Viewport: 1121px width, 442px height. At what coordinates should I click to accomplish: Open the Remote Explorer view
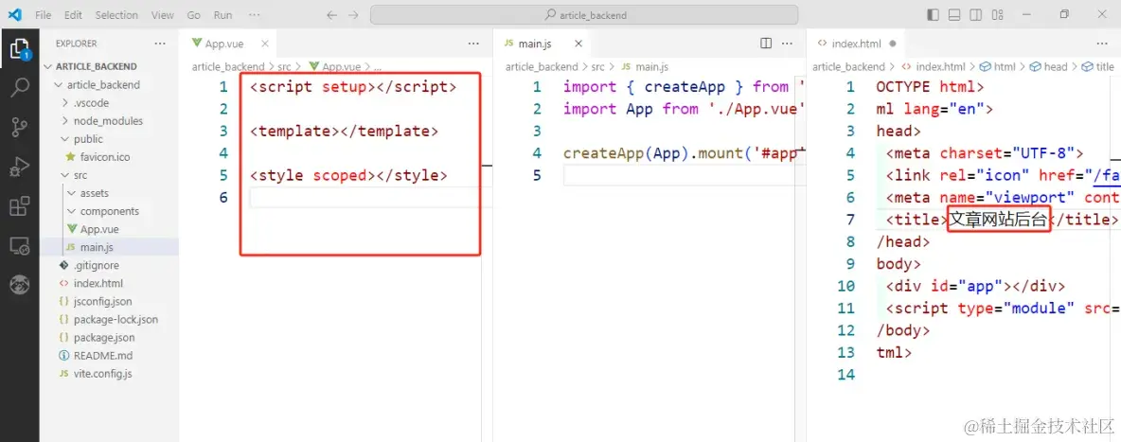(19, 247)
